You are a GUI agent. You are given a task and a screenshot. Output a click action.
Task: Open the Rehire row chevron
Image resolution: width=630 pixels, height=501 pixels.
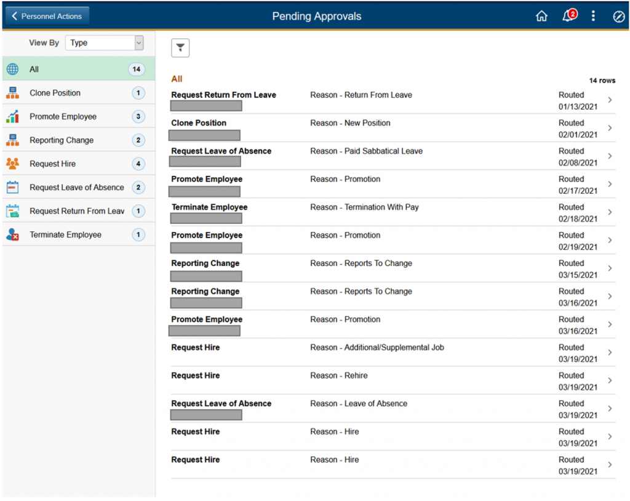point(610,381)
